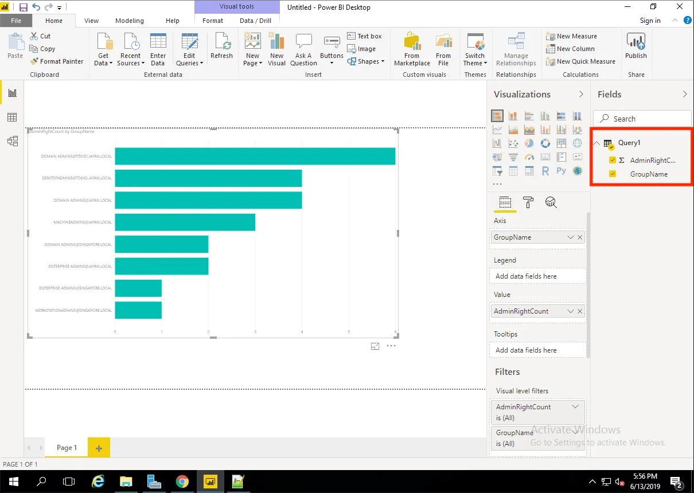Open Data view in left sidebar
The image size is (694, 493).
(x=12, y=117)
